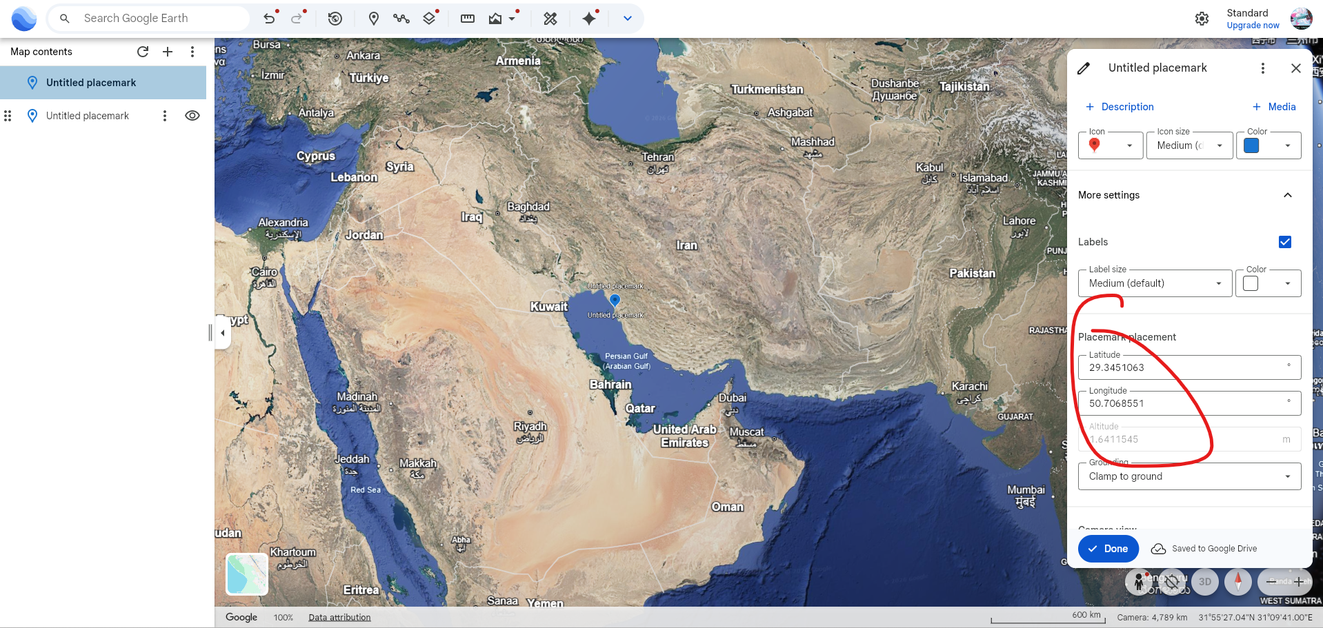Zoom in with the plus button
The height and width of the screenshot is (628, 1323).
[x=1299, y=583]
